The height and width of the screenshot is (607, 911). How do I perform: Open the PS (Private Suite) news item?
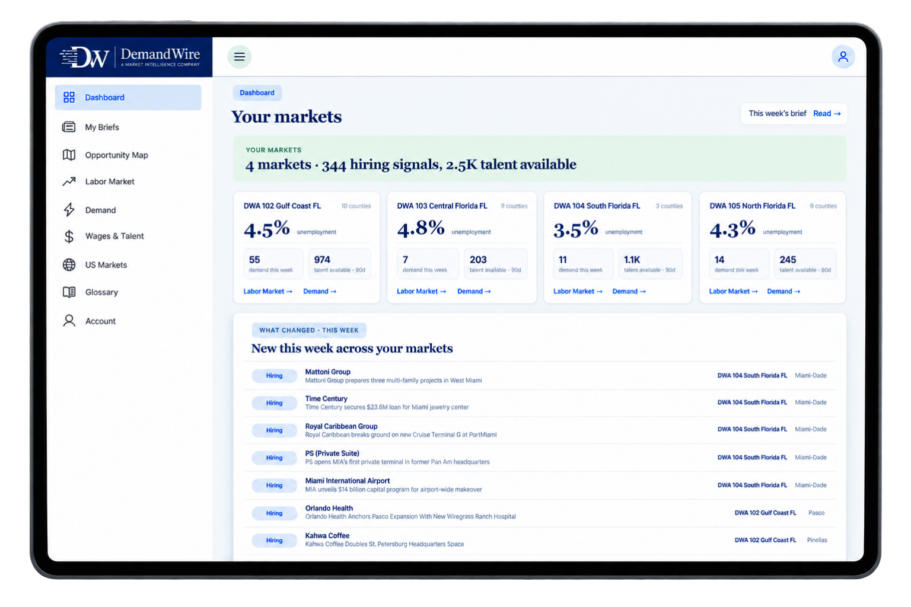point(540,458)
